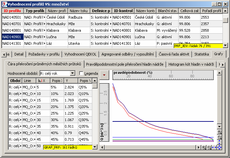Select the Grafy tab
230x158 pixels.
[219, 54]
